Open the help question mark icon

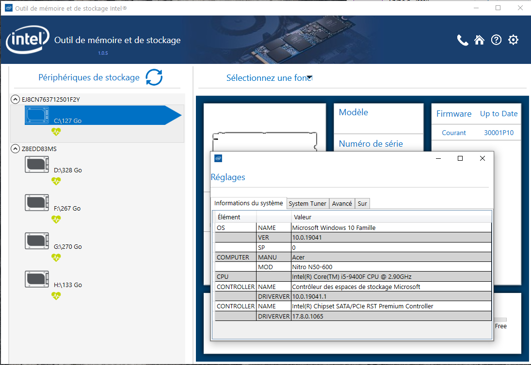coord(496,40)
